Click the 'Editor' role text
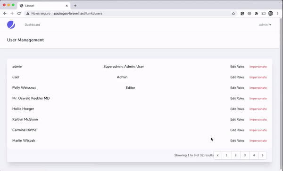This screenshot has width=283, height=171. click(x=131, y=88)
